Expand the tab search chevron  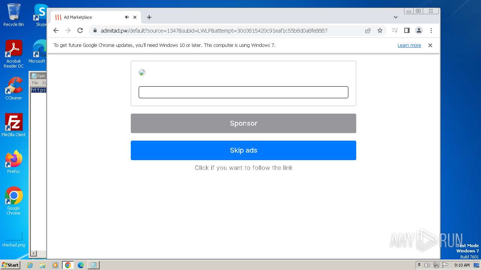(x=396, y=17)
